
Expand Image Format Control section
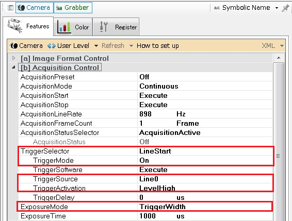pyautogui.click(x=13, y=58)
